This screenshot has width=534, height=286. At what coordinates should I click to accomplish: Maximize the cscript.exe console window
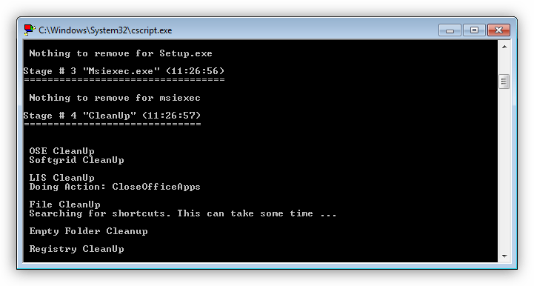[x=474, y=30]
